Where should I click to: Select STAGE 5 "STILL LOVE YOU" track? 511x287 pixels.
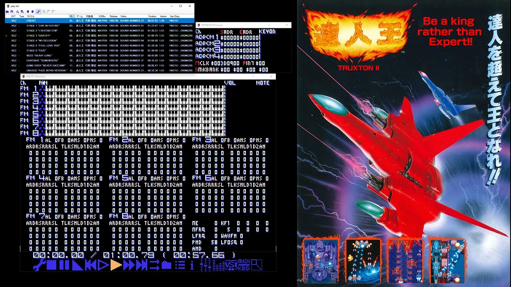[99, 45]
